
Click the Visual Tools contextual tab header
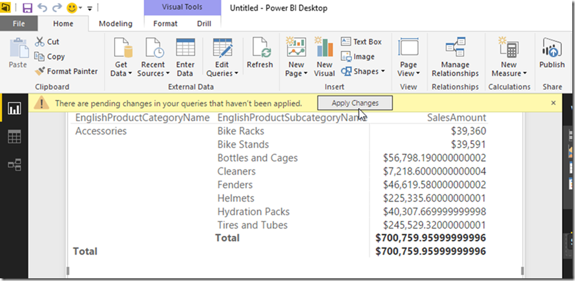[x=182, y=7]
